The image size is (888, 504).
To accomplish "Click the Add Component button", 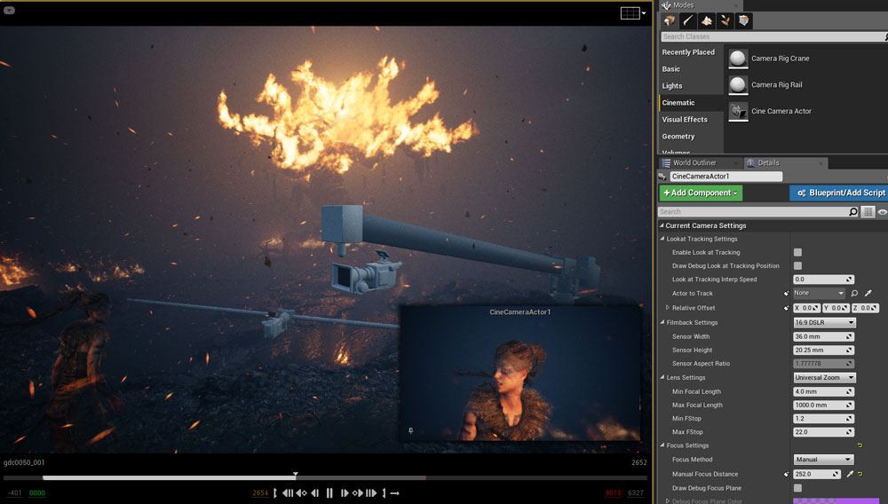I will [701, 193].
